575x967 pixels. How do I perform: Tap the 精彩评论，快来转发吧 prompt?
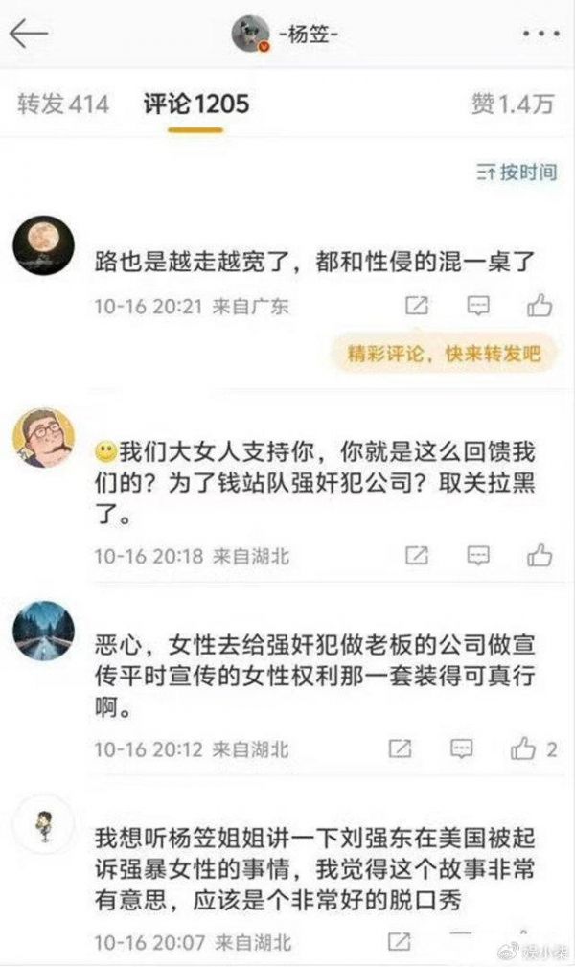444,354
